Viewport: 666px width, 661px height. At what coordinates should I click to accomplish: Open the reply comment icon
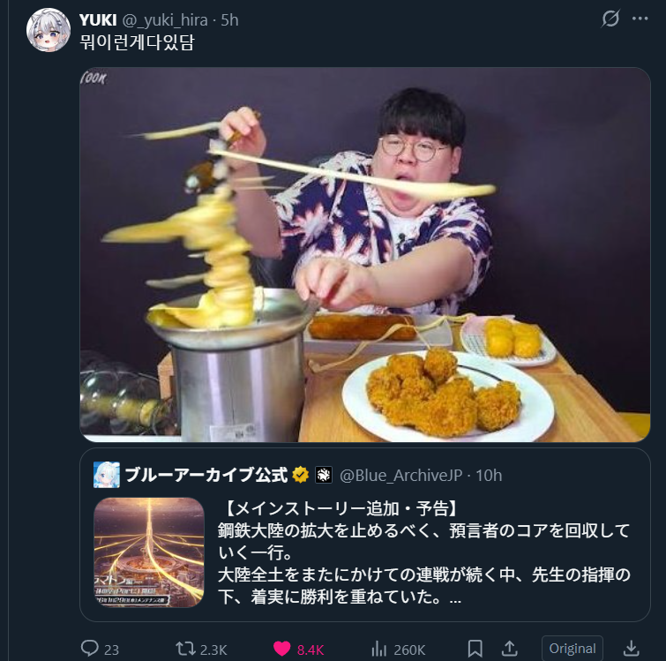(90, 649)
